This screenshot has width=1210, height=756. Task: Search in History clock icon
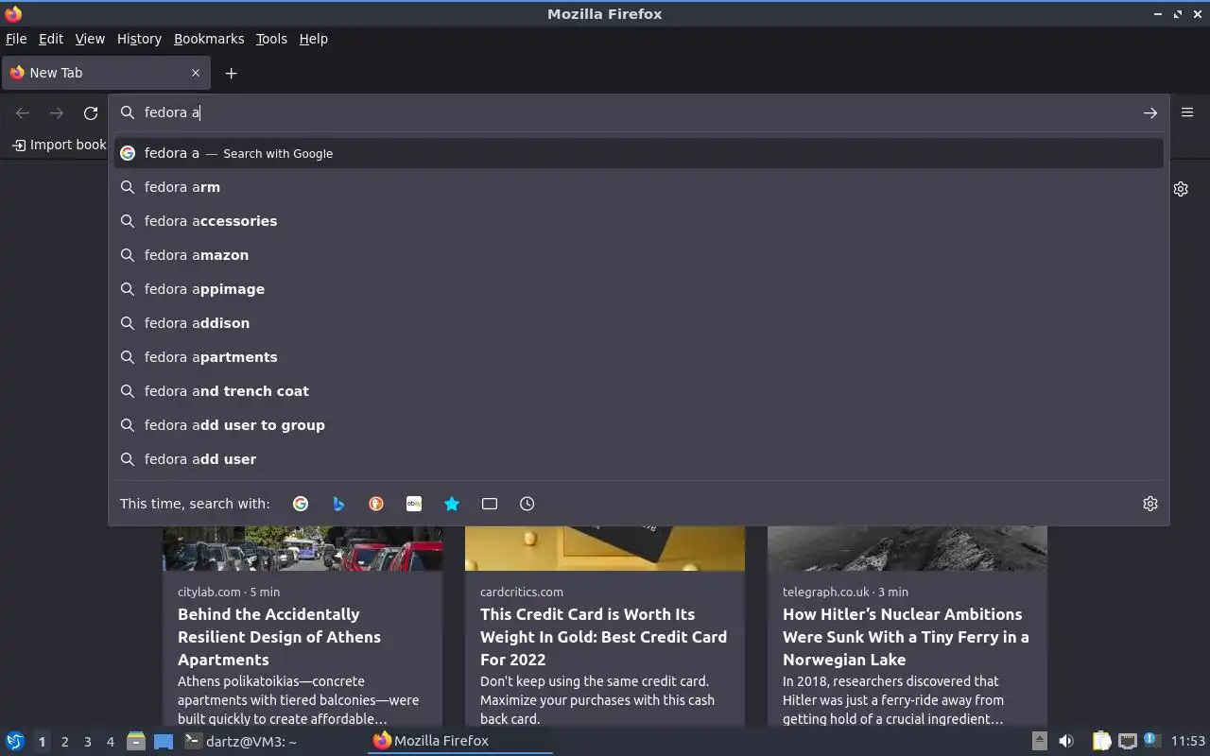[527, 504]
